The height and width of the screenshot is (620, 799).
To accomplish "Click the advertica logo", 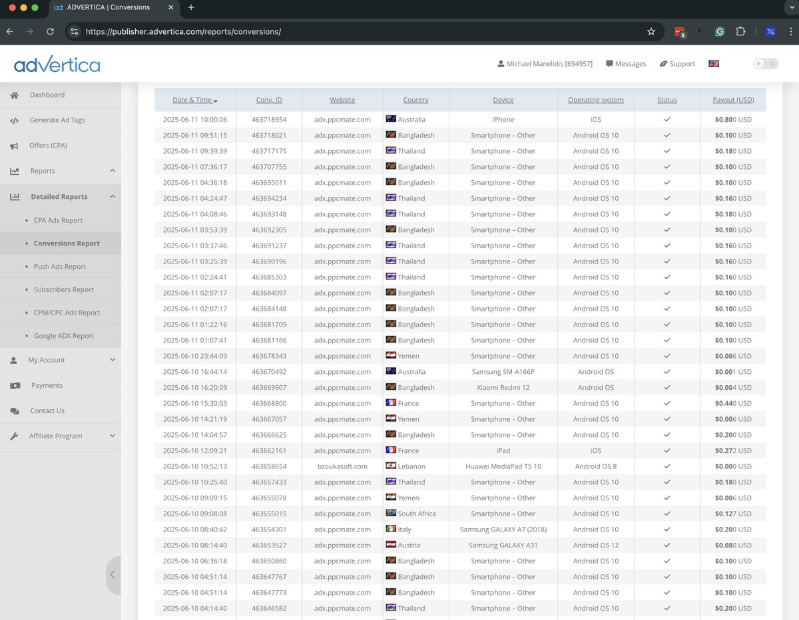I will [57, 65].
